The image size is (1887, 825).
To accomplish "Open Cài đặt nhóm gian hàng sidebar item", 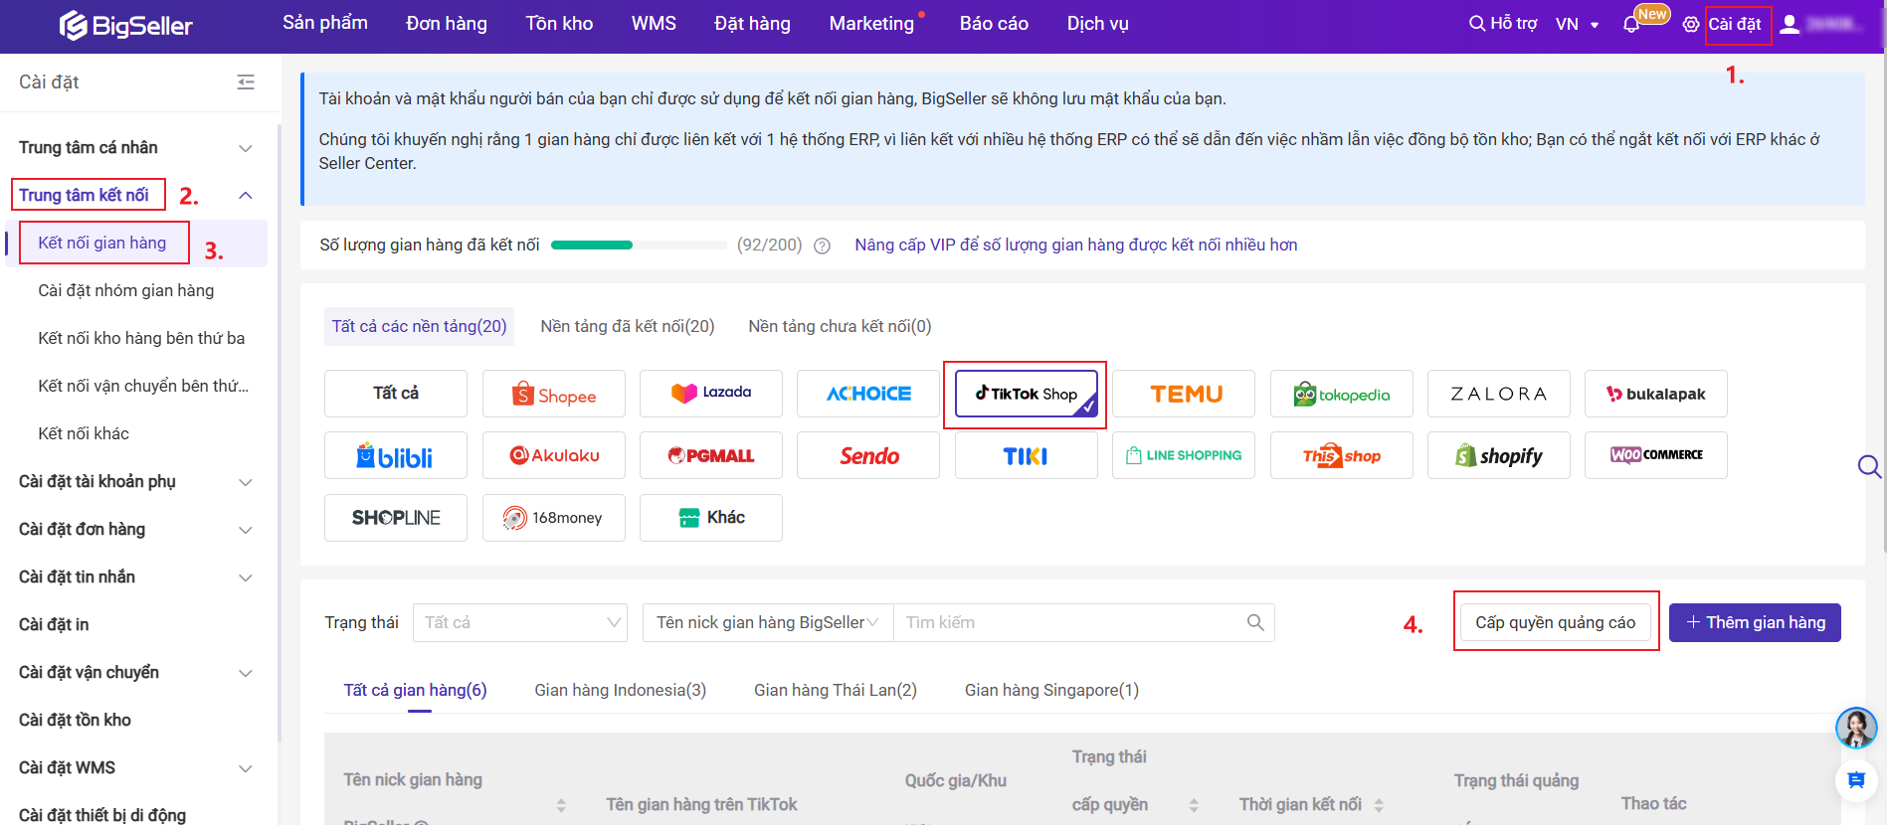I will [126, 290].
